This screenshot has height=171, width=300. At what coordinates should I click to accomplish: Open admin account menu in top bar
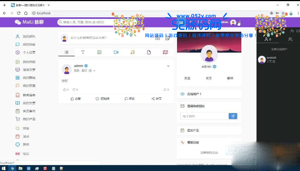[x=228, y=22]
